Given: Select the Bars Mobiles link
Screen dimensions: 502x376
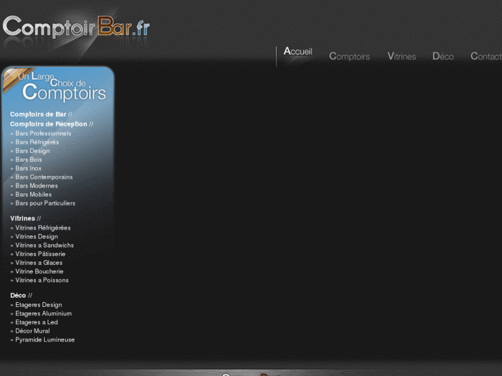Looking at the screenshot, I should [33, 195].
